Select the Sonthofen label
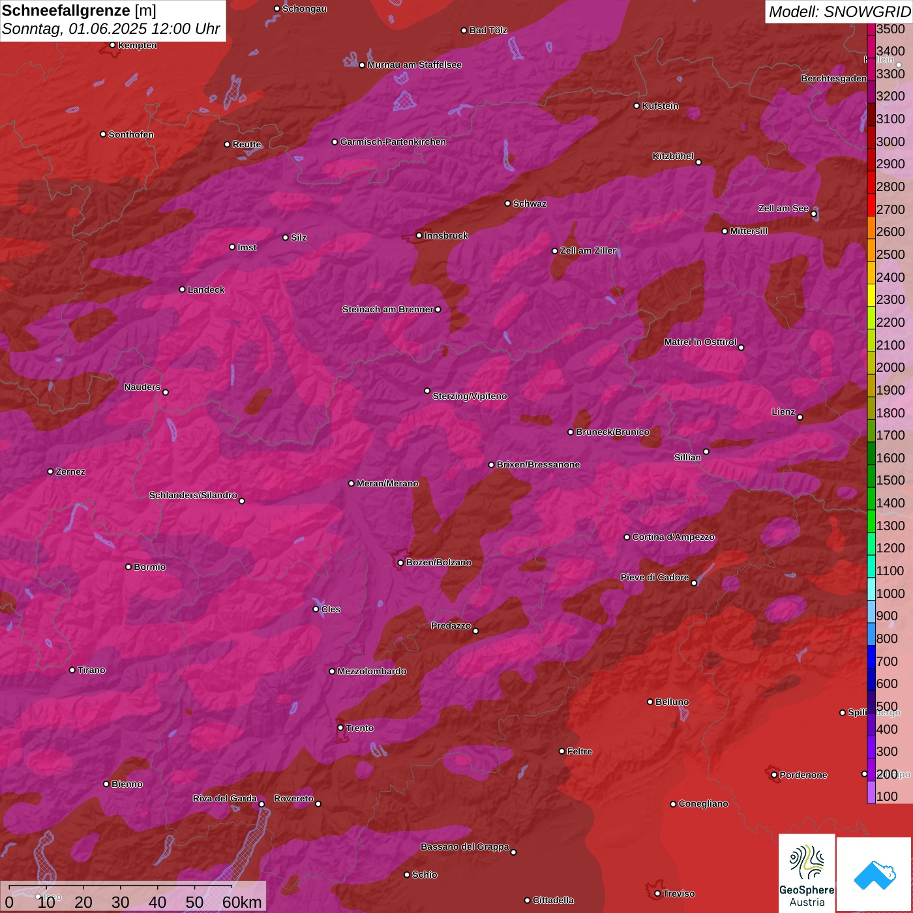 (131, 134)
